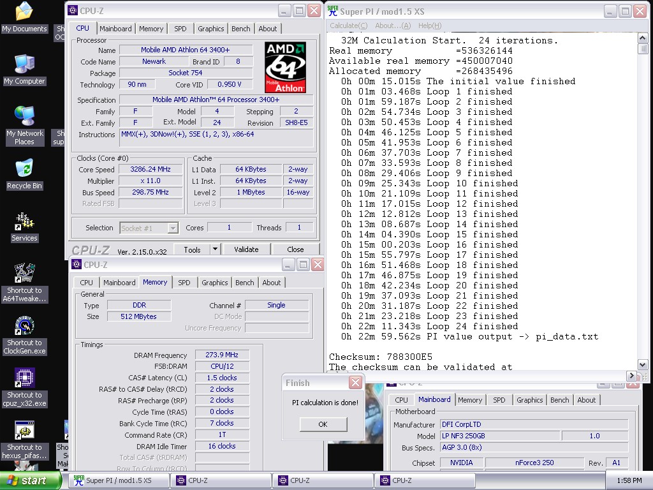Click the AMD Athlon 64 logo
Viewport: 653px width, 490px height.
pyautogui.click(x=286, y=67)
